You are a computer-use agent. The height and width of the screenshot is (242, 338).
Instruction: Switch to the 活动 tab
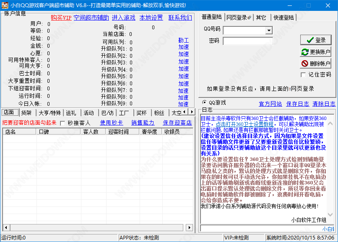(x=89, y=113)
